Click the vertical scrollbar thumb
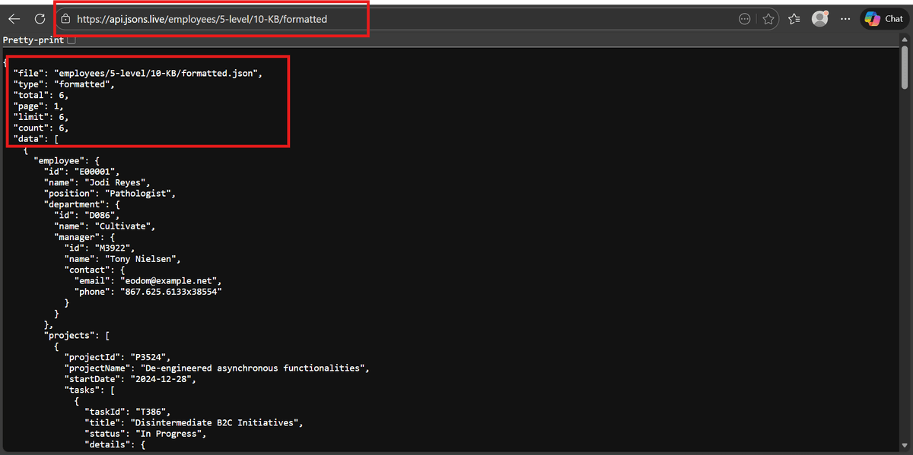This screenshot has height=455, width=913. point(905,66)
